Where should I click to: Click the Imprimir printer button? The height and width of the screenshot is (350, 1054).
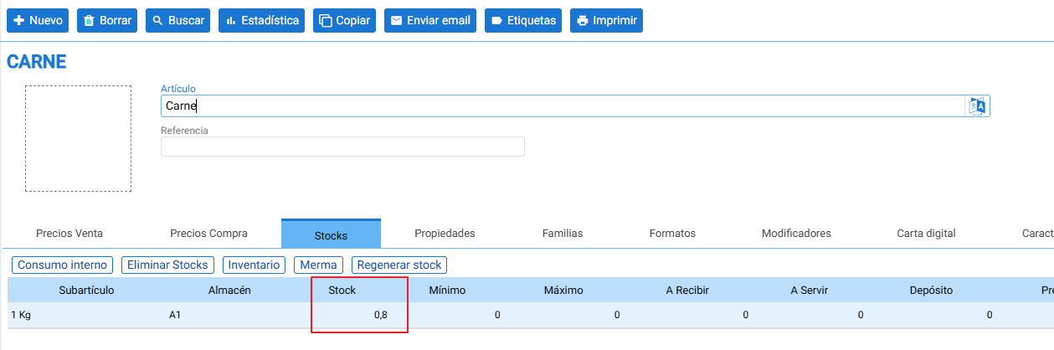(606, 20)
